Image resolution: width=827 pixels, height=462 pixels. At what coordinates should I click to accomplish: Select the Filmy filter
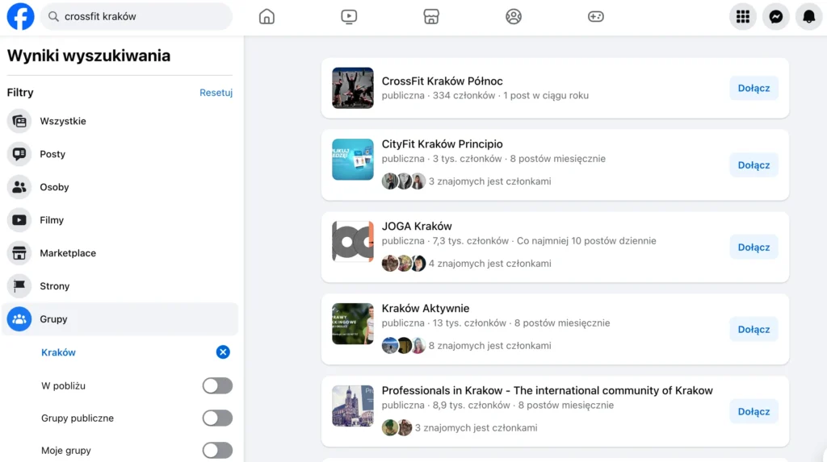click(x=120, y=219)
